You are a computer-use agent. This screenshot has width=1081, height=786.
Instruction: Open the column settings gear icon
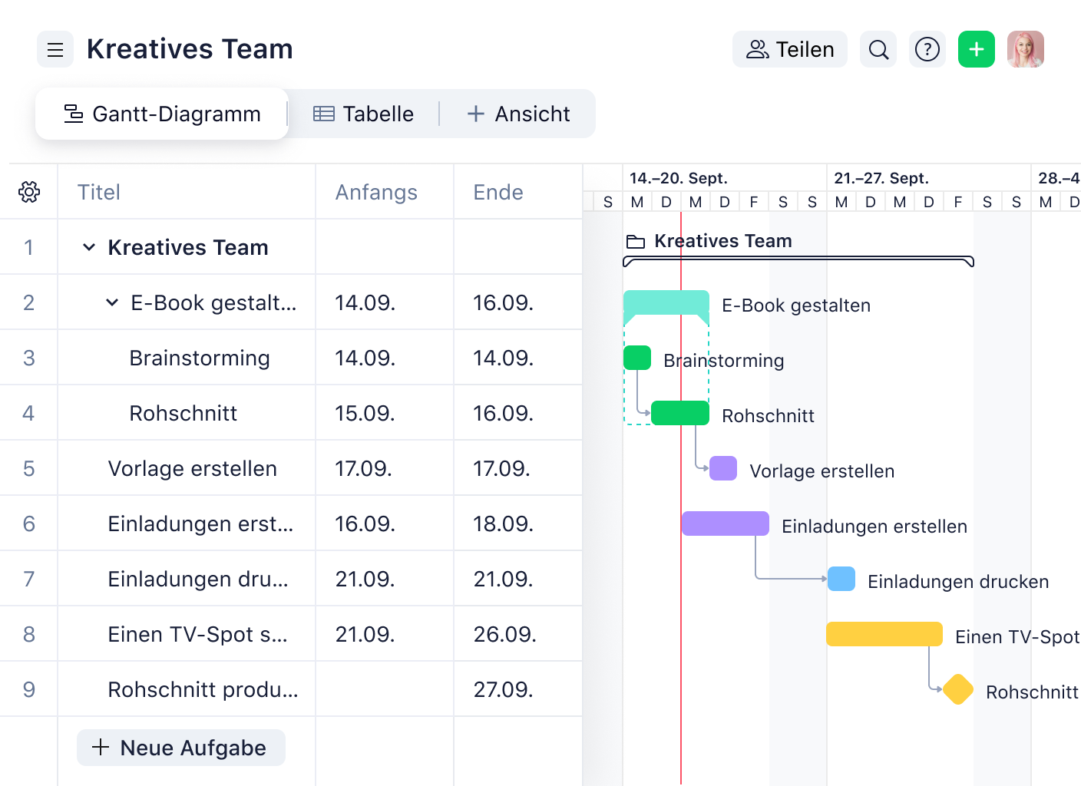pyautogui.click(x=28, y=192)
